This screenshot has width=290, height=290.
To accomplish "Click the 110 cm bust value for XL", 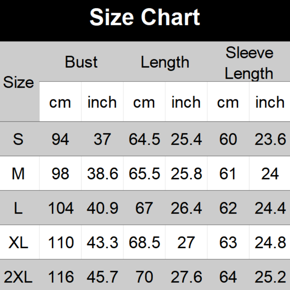I will click(x=60, y=243).
